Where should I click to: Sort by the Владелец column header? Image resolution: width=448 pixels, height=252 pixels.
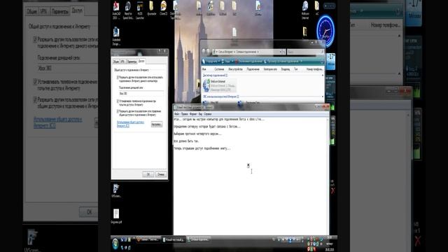tap(286, 69)
